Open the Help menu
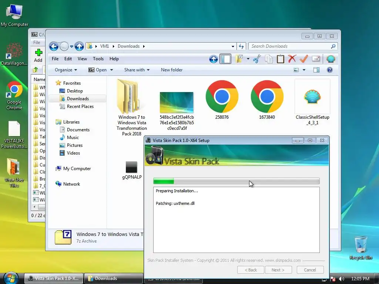 [114, 59]
